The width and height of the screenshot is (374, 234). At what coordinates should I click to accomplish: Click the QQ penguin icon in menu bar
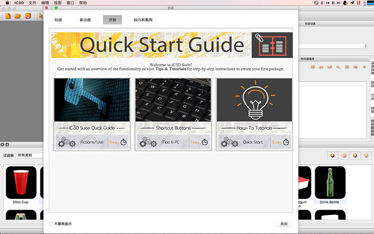[x=345, y=3]
